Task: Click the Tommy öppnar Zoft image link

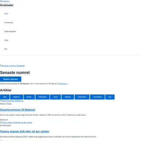Action: pyautogui.click(x=16, y=123)
